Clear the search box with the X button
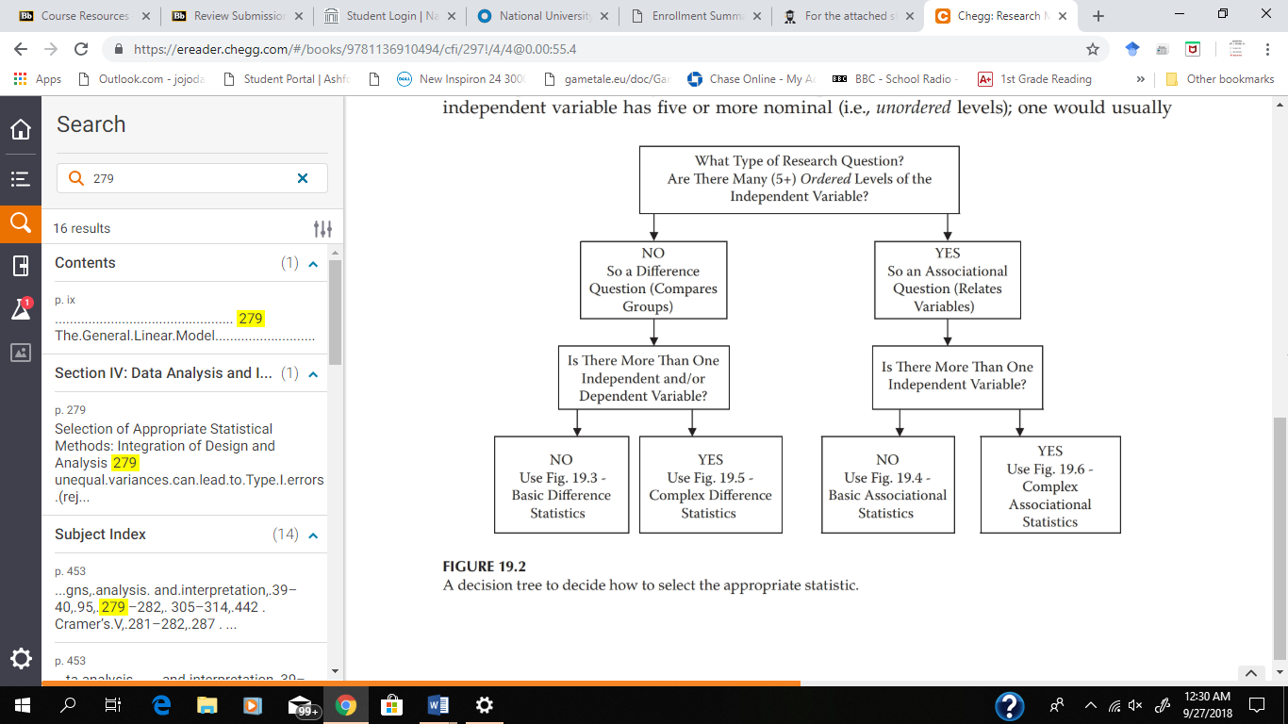Viewport: 1288px width, 724px height. pos(302,178)
